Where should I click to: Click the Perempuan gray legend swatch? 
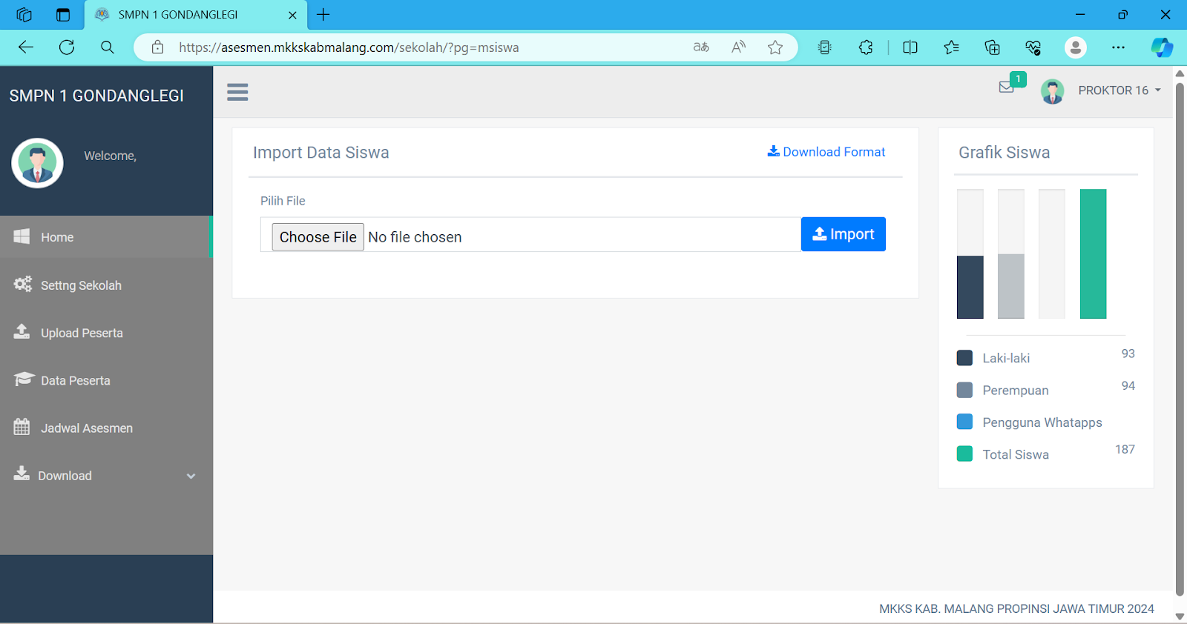click(964, 390)
